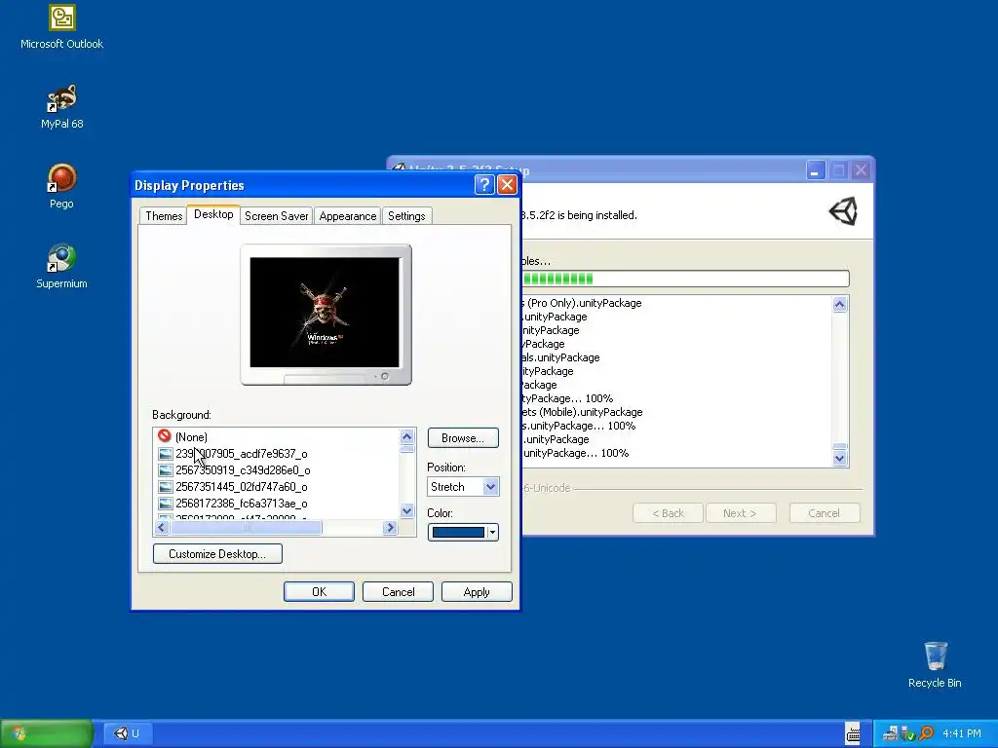This screenshot has width=998, height=748.
Task: Click the Unity install log scroll down arrow
Action: (839, 458)
